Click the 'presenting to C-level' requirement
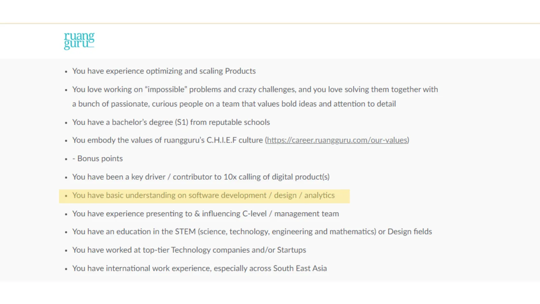 pyautogui.click(x=206, y=213)
